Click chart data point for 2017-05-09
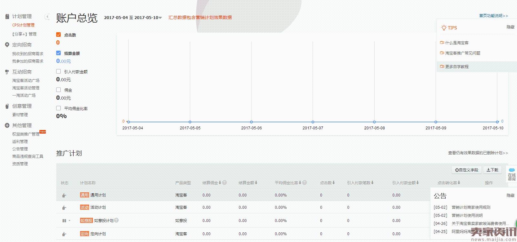 pos(436,122)
